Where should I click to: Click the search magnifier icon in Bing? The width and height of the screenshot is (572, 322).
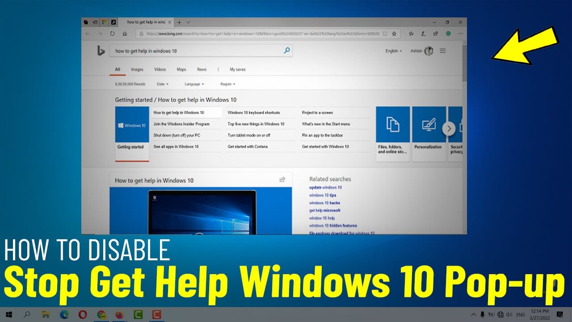click(x=286, y=51)
